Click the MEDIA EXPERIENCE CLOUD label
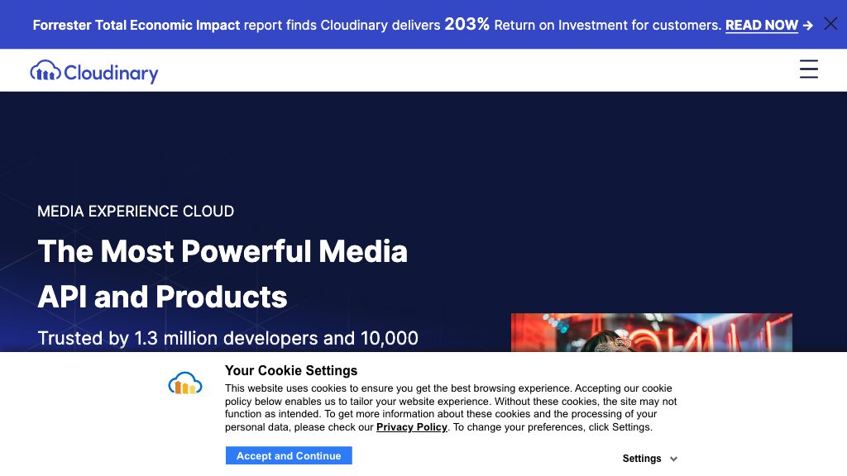Viewport: 847px width, 476px height. pos(135,212)
